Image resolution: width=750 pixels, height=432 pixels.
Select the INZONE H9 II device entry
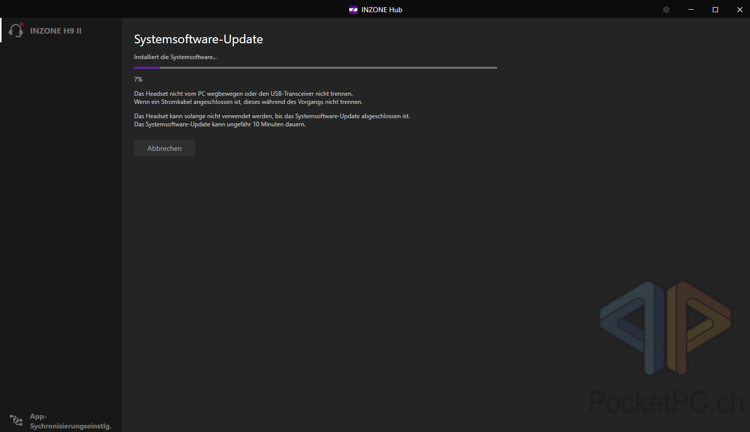click(56, 31)
